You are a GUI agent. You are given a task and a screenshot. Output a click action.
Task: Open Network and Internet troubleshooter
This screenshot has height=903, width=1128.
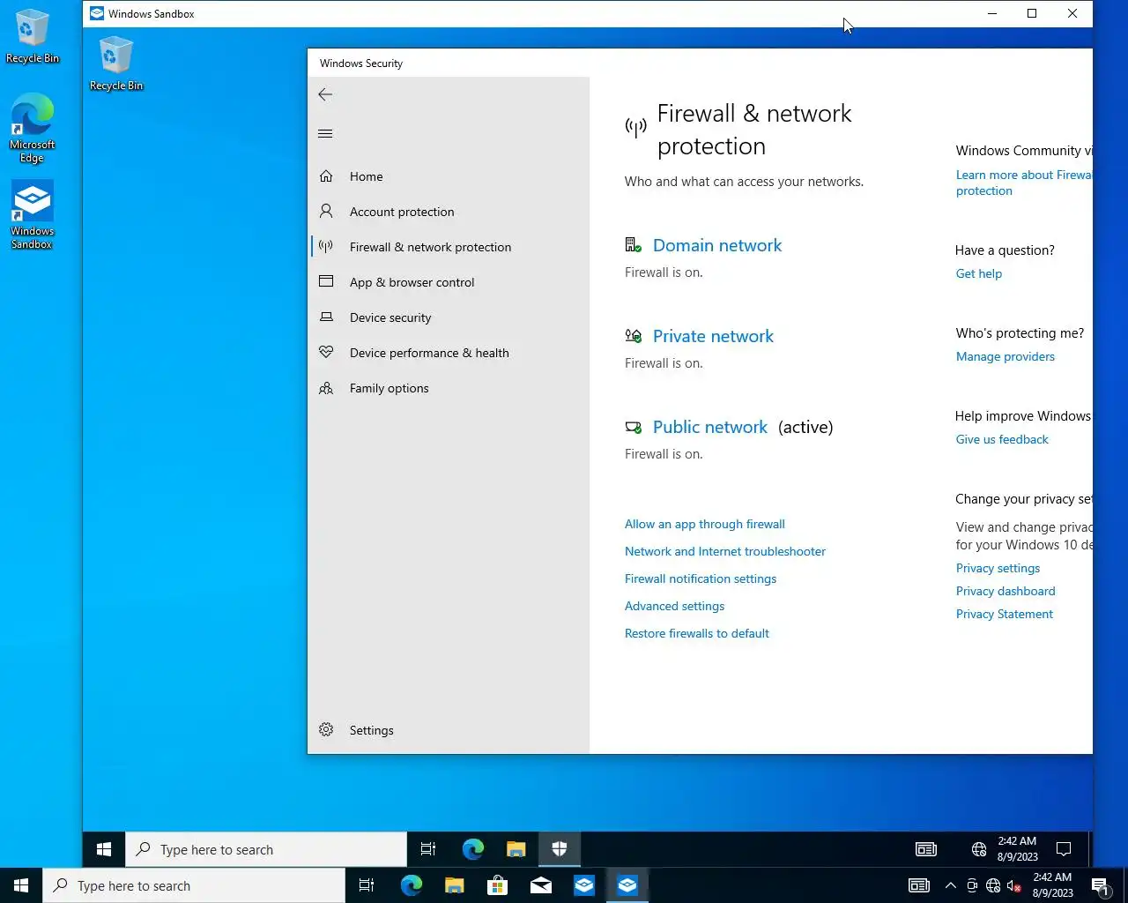click(725, 551)
